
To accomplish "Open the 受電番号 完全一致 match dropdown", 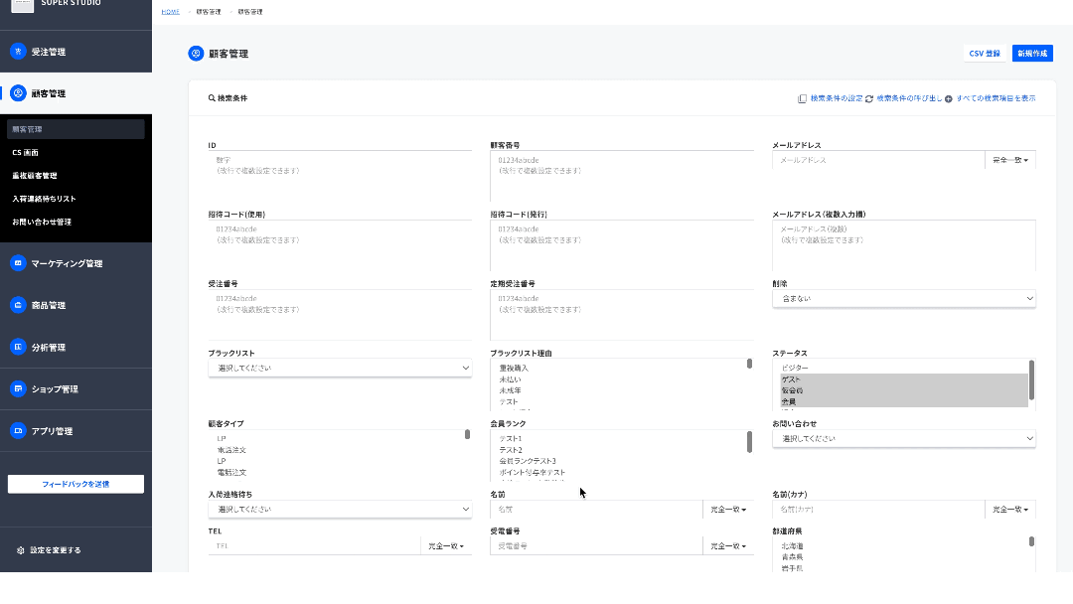I will click(x=728, y=545).
